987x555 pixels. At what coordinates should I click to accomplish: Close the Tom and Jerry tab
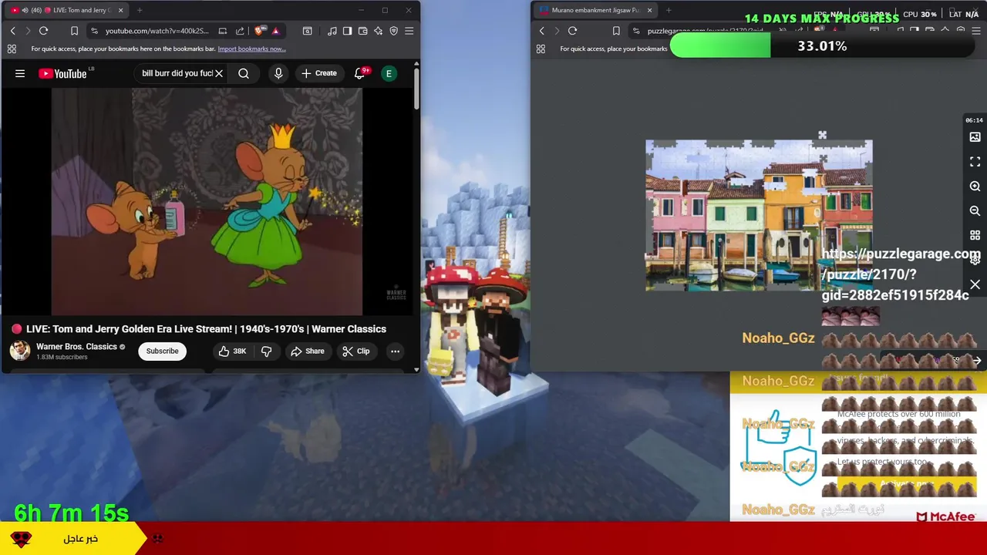pos(120,10)
